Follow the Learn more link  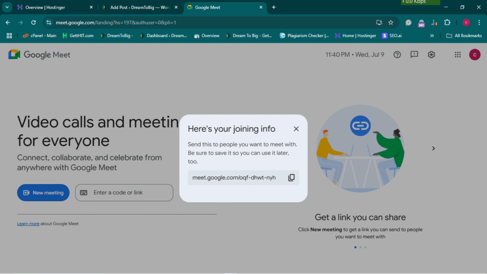click(x=28, y=224)
